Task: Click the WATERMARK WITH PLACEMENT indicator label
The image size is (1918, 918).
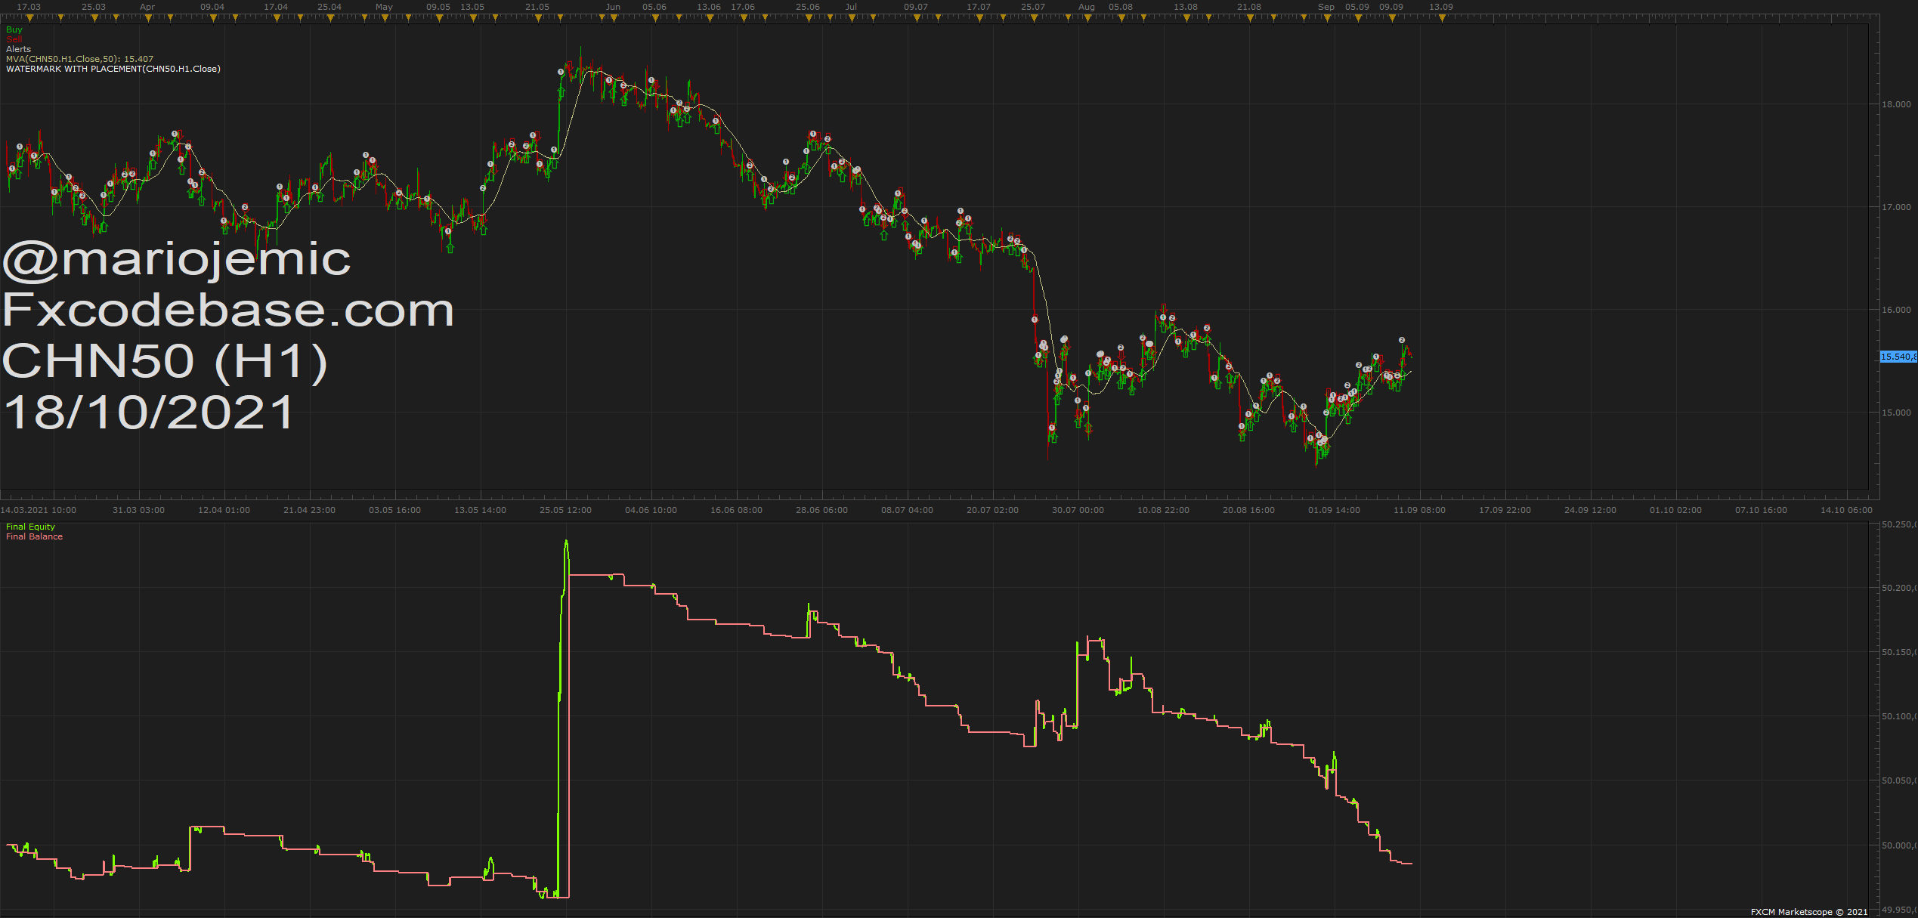Action: pyautogui.click(x=113, y=69)
